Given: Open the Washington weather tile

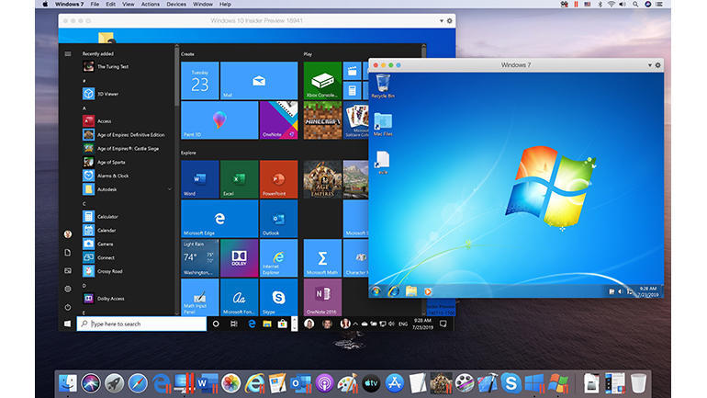Looking at the screenshot, I should [200, 258].
